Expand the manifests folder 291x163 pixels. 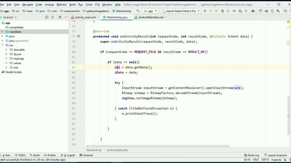2,32
